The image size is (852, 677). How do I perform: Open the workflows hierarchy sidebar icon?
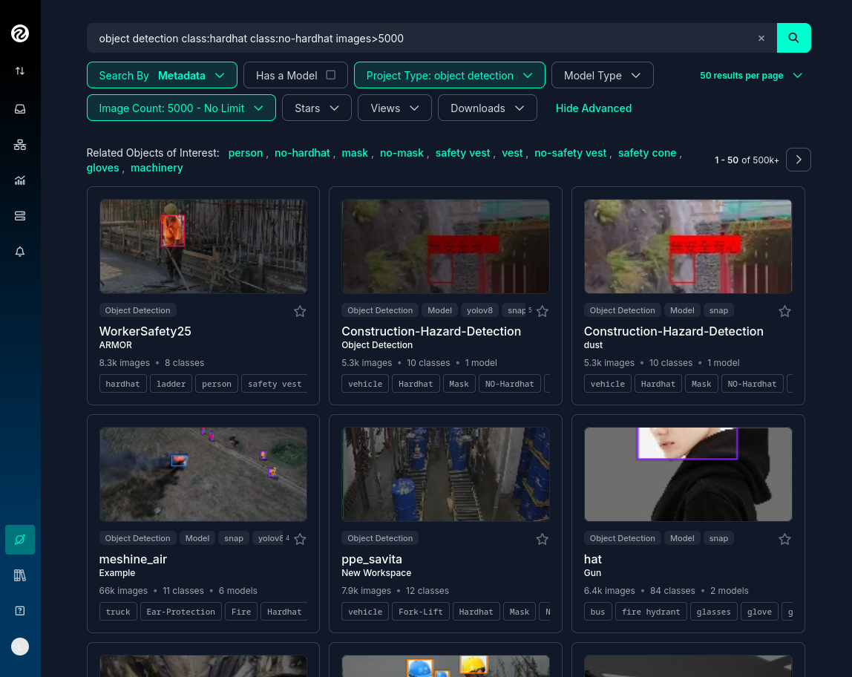click(x=20, y=145)
